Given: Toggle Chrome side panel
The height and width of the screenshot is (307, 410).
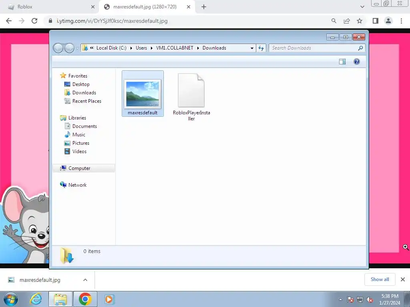Looking at the screenshot, I should [376, 21].
